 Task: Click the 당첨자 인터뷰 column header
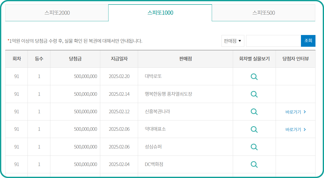(x=296, y=59)
